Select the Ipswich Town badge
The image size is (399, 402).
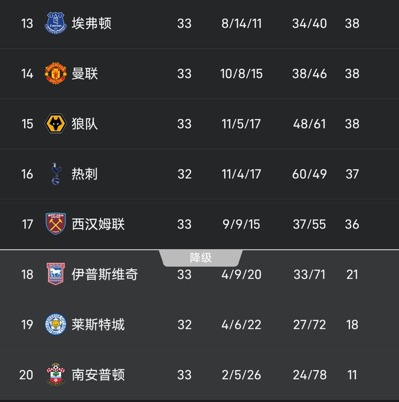[56, 274]
